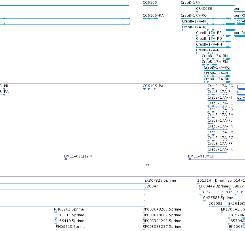The width and height of the screenshot is (245, 231).
Task: Select the CG6106 gene label
Action: click(150, 3)
